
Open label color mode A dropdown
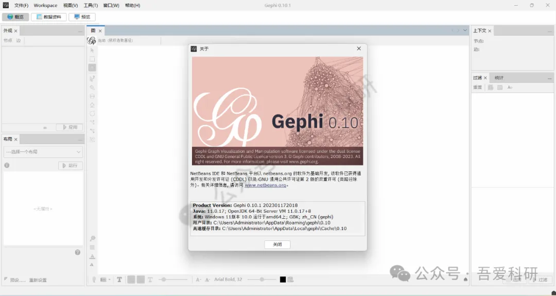(x=208, y=280)
